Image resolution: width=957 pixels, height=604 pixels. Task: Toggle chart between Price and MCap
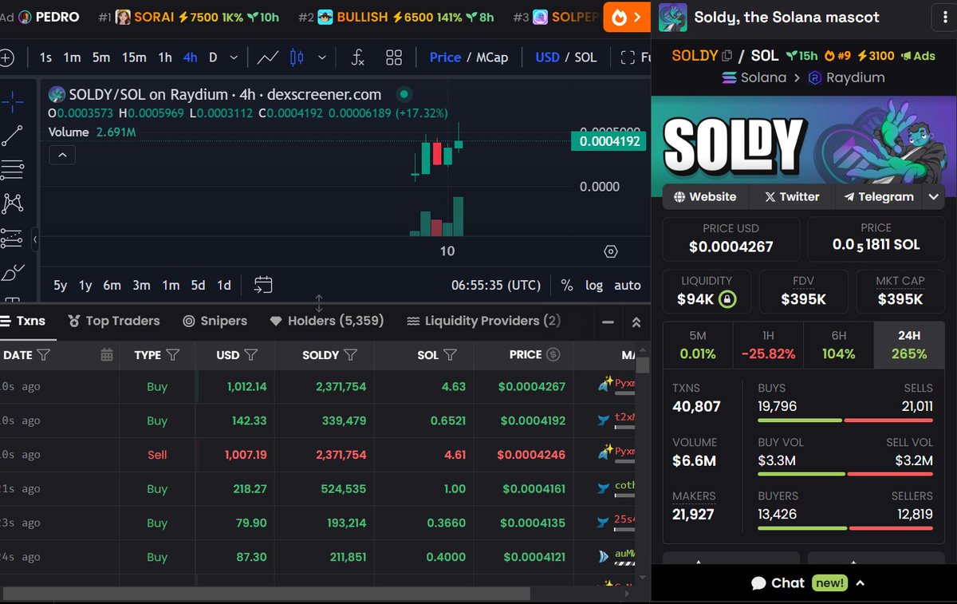click(469, 57)
